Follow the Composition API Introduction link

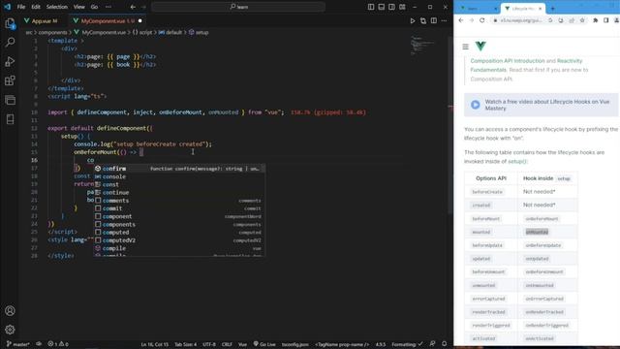click(x=508, y=61)
